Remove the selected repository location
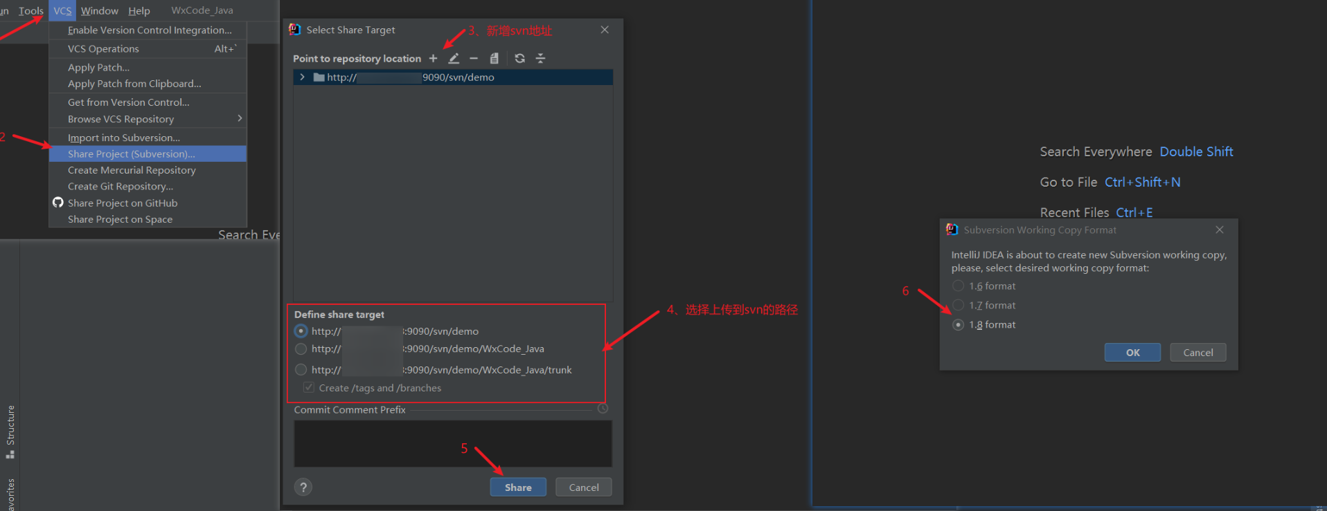The image size is (1327, 511). (x=474, y=59)
